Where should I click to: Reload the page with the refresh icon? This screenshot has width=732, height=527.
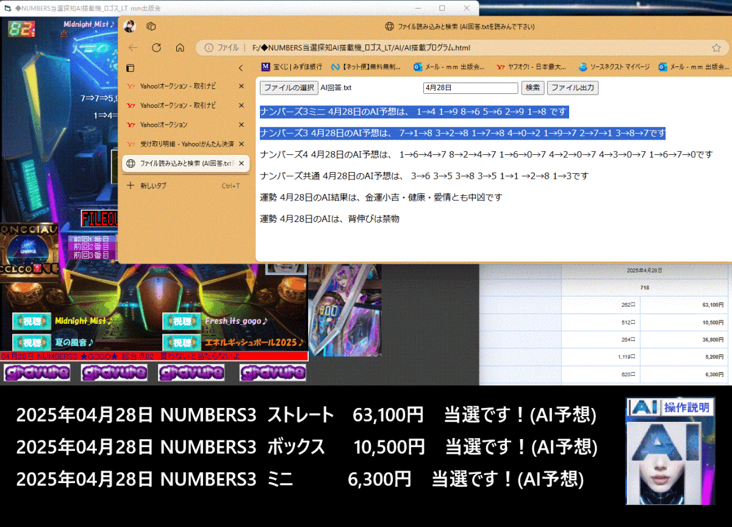coord(156,48)
